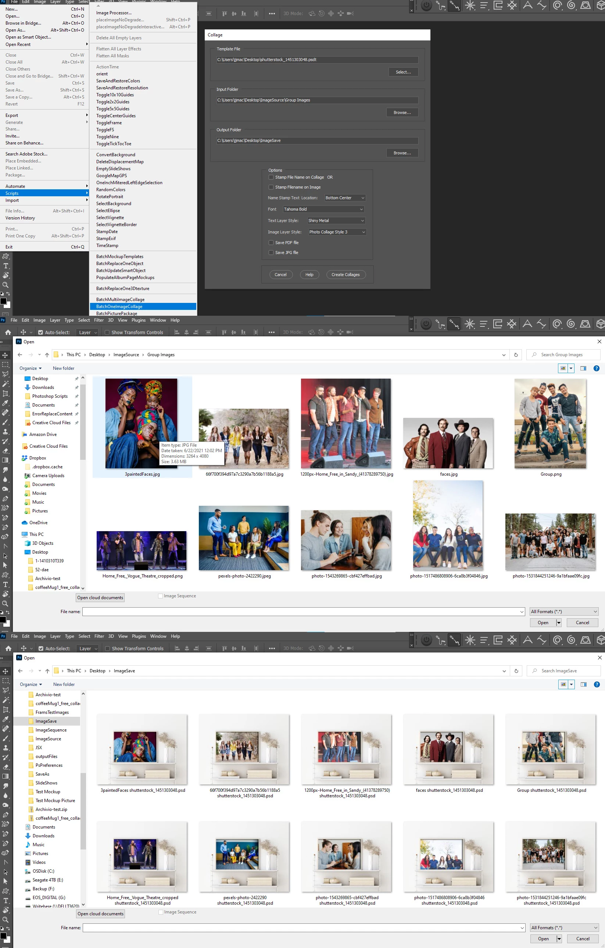The image size is (605, 948).
Task: Pick the Blur tool beside the ImageSave dialog
Action: click(x=6, y=795)
